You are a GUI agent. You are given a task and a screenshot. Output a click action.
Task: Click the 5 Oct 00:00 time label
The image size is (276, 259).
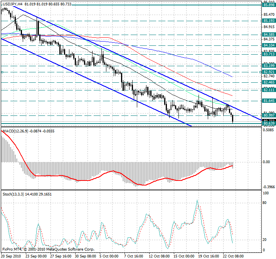109,256
